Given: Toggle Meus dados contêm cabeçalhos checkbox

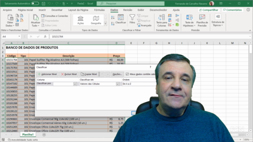Looking at the screenshot, I should click(x=127, y=74).
